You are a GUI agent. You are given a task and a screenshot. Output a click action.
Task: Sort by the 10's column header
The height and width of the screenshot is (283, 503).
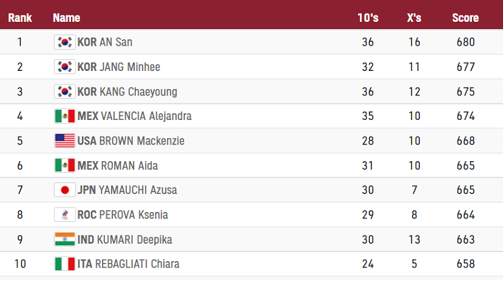click(x=368, y=18)
